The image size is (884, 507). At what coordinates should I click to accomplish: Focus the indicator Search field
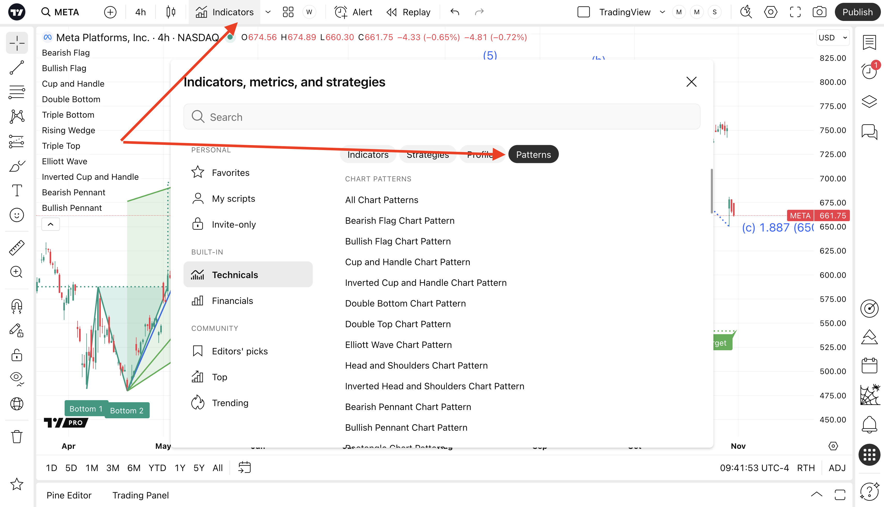click(x=442, y=117)
